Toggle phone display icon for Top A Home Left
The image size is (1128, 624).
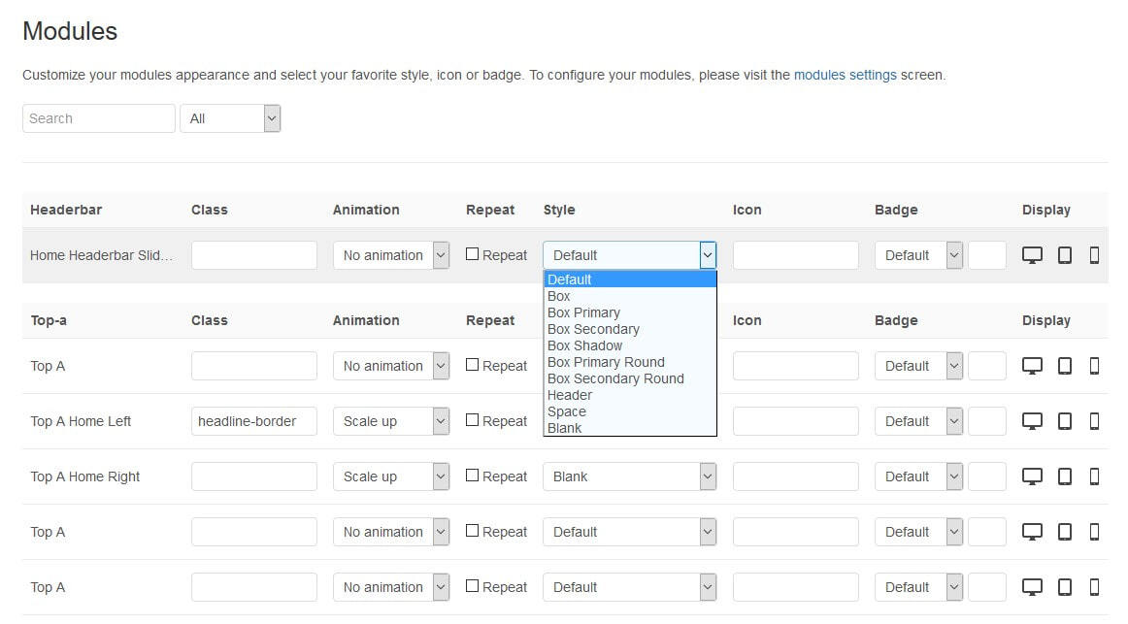tap(1094, 421)
